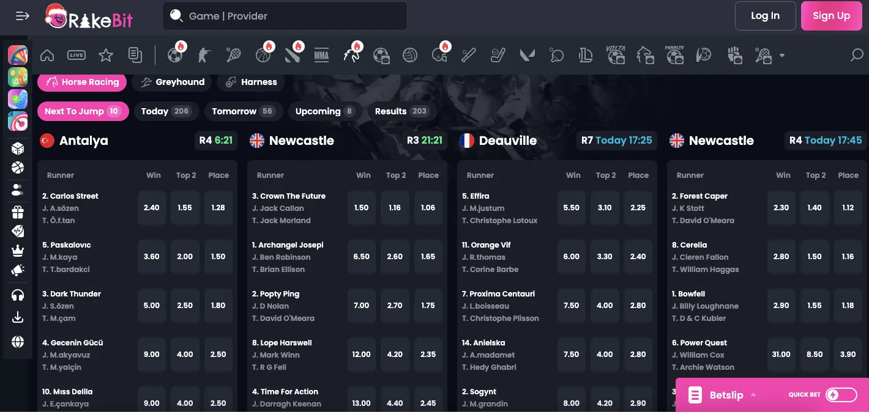Screen dimensions: 869x412
Task: Open the target game thumbnail in sidebar
Action: tap(18, 121)
